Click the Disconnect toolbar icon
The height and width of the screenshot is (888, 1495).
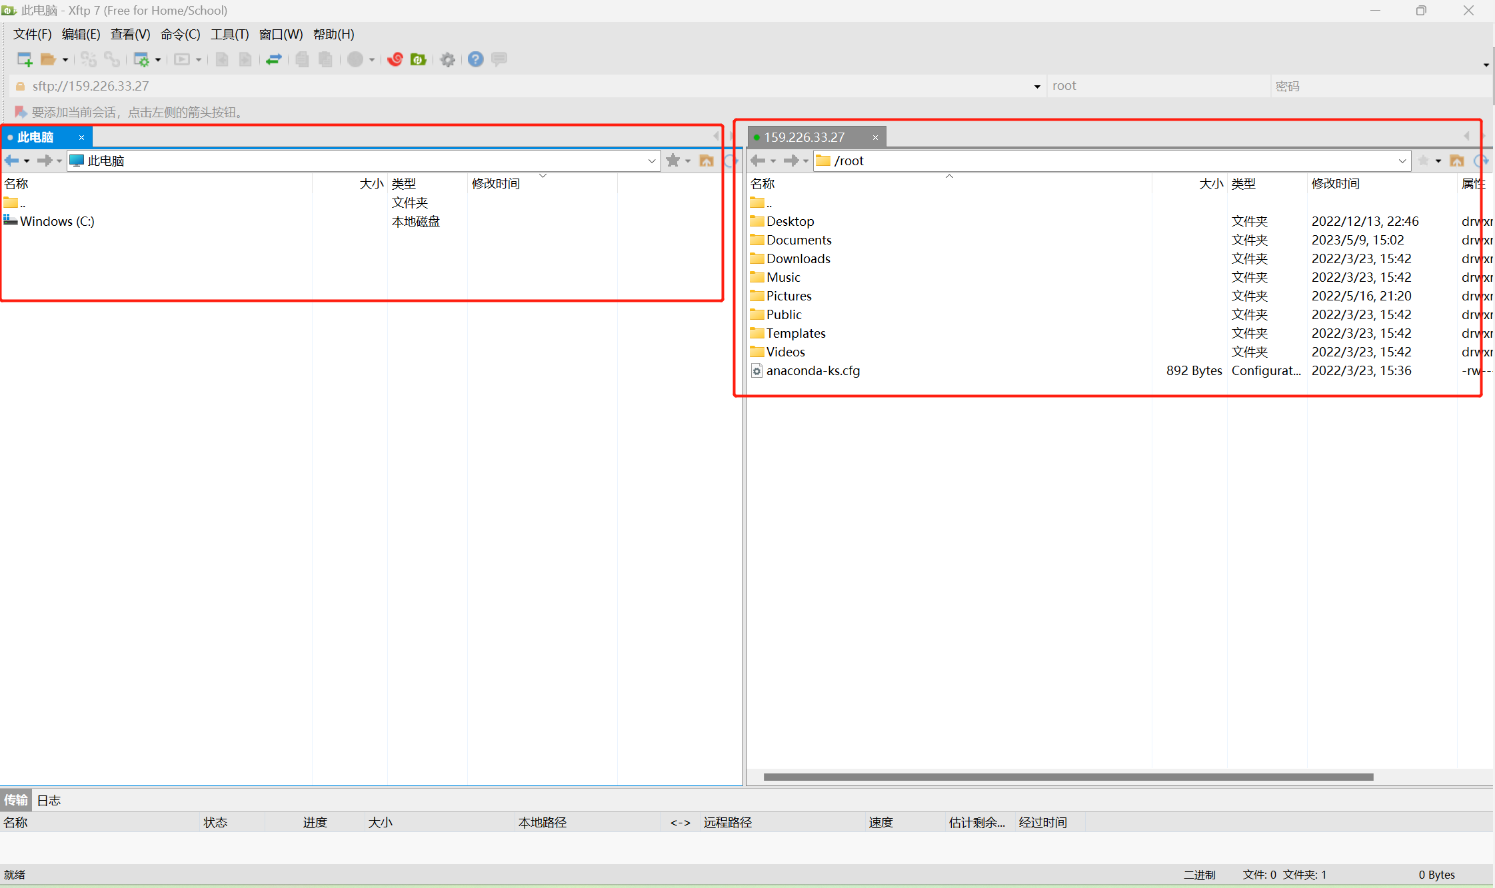click(112, 59)
